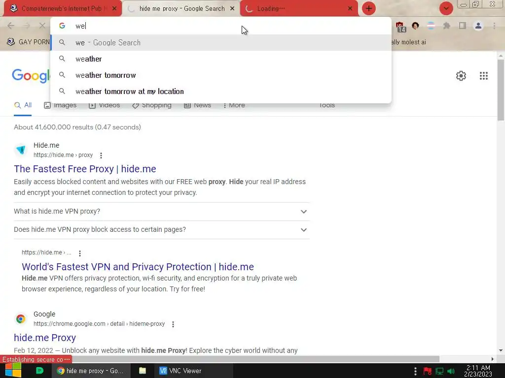This screenshot has height=378, width=505.
Task: Open the round avatar extension icon
Action: click(x=415, y=26)
